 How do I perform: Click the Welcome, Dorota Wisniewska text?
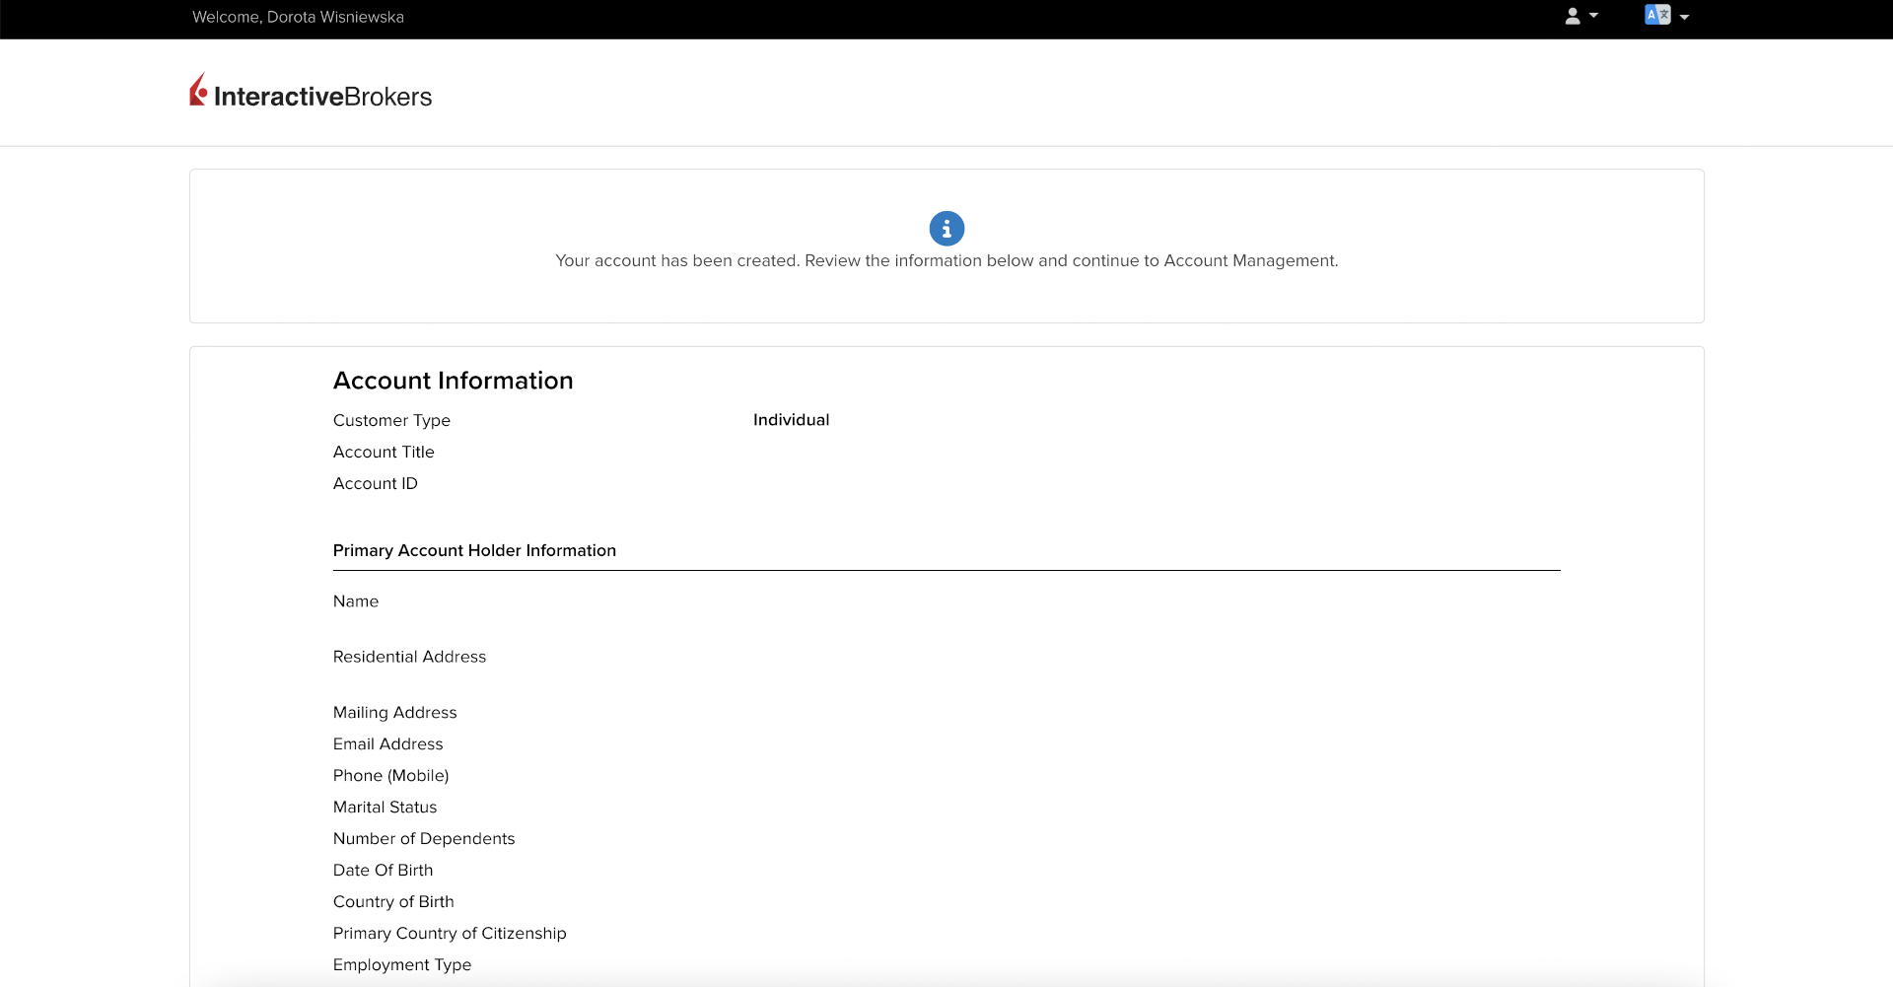point(298,17)
